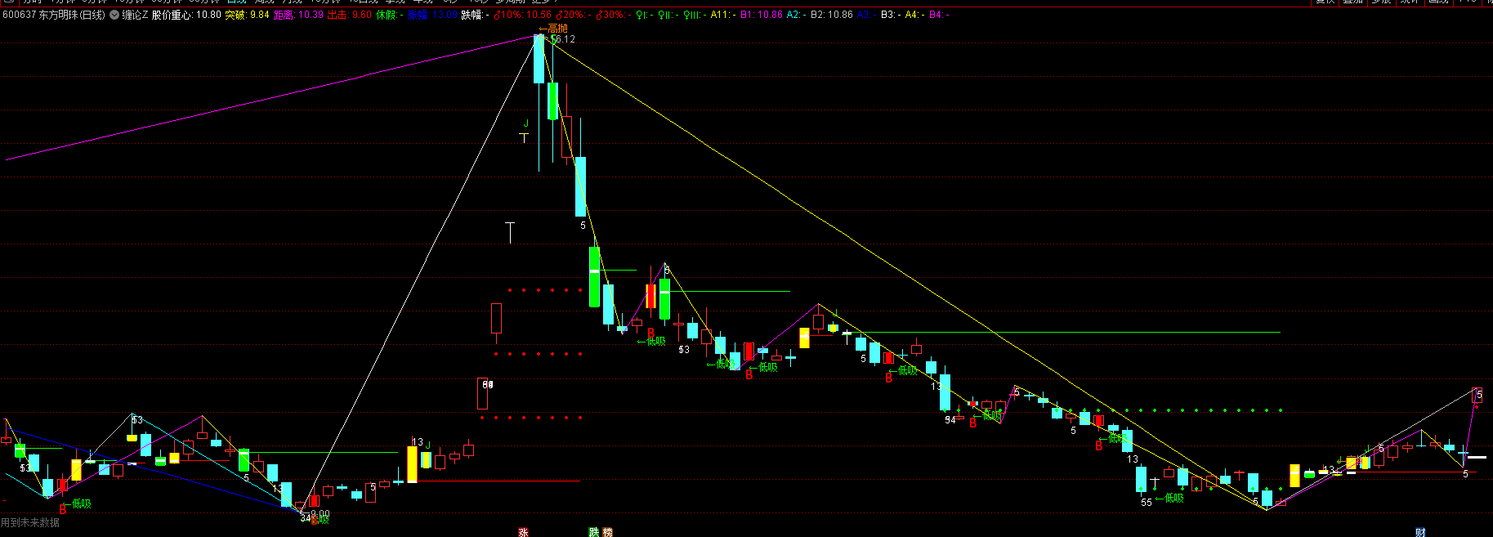1493x537 pixels.
Task: Open the dropdown arrow beside 东方明珠(日线)
Action: 114,15
